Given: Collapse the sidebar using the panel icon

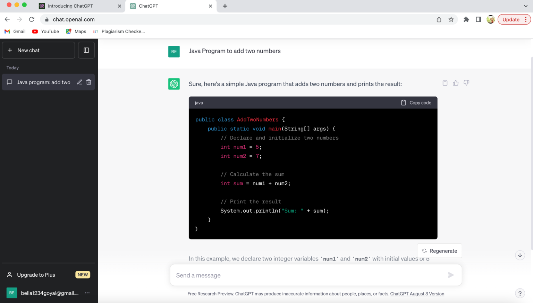Looking at the screenshot, I should [x=86, y=50].
